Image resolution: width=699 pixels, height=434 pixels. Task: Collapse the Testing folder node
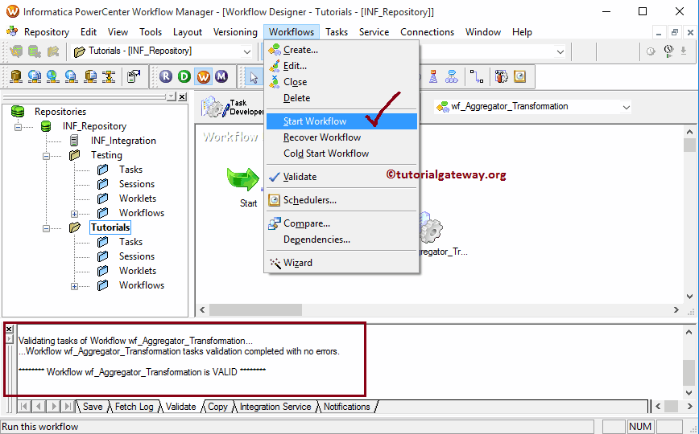click(46, 156)
